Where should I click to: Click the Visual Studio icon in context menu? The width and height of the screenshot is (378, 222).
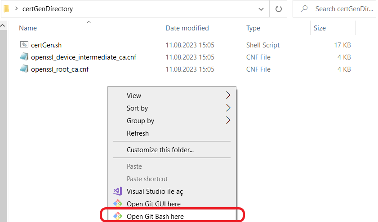118,191
